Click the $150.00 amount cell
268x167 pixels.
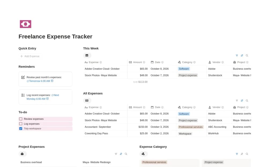tap(143, 127)
